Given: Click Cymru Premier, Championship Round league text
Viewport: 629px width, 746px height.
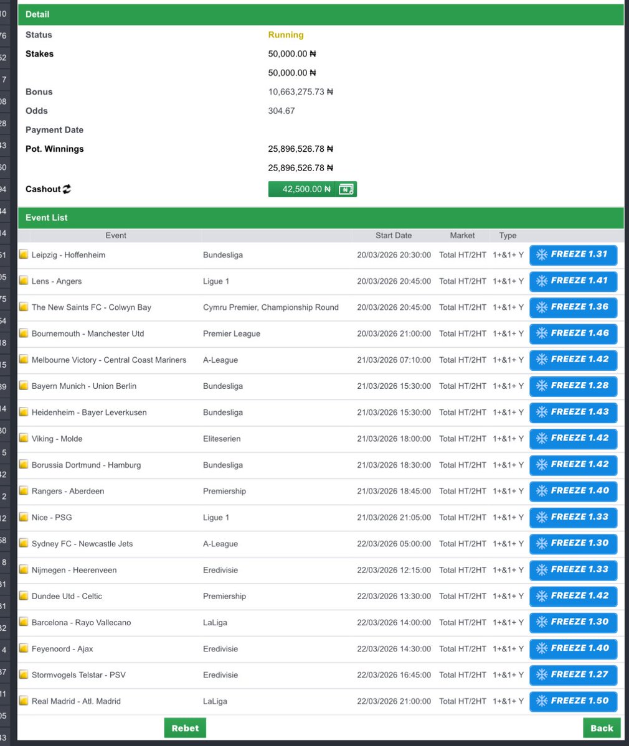Looking at the screenshot, I should (x=271, y=307).
